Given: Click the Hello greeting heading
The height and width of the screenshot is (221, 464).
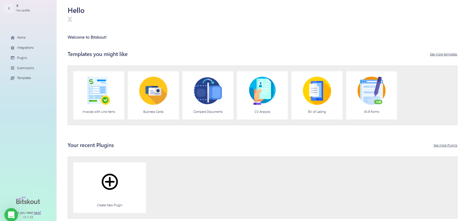Looking at the screenshot, I should (76, 10).
